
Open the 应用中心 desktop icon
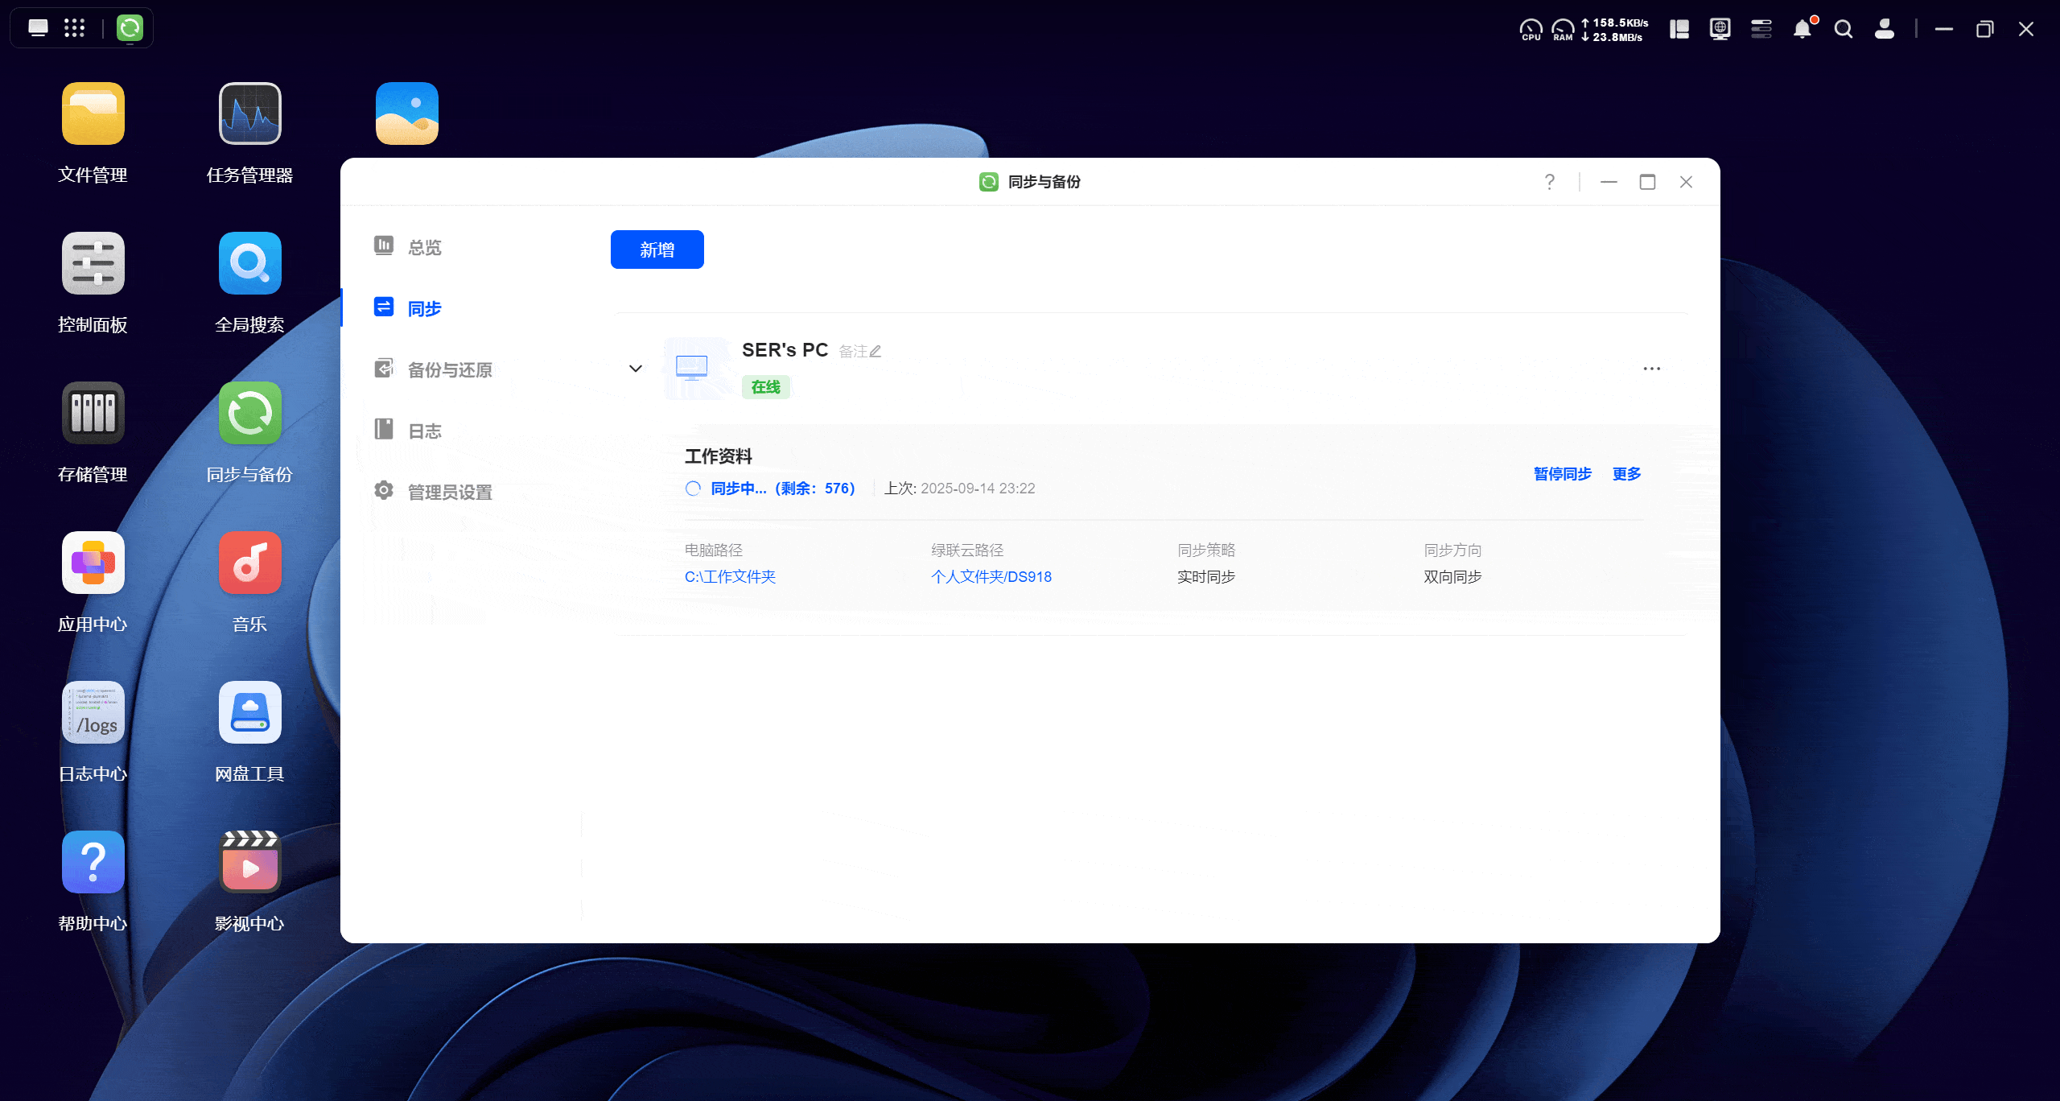[x=93, y=563]
